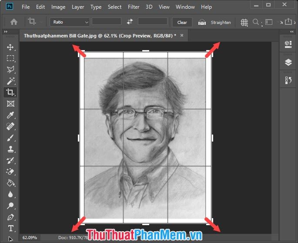Select the Spot Healing Brush tool
Screen dimensions: 298x243
click(x=10, y=126)
